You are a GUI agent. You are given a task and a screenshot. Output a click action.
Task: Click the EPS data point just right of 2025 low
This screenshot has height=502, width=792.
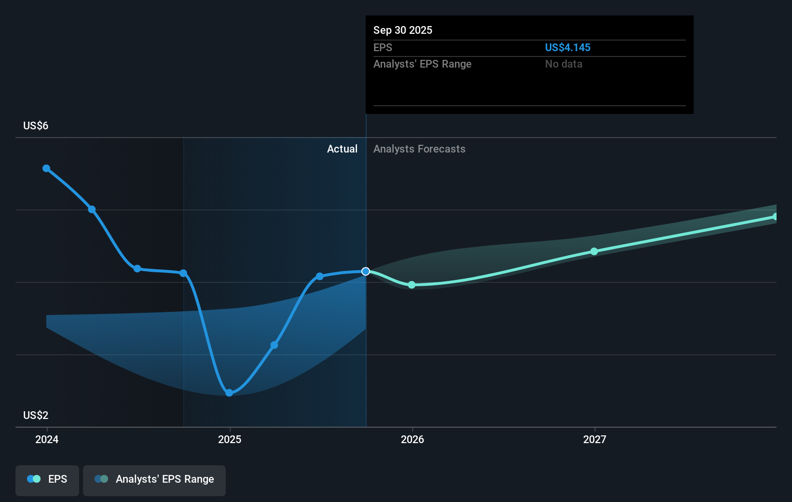[x=274, y=345]
